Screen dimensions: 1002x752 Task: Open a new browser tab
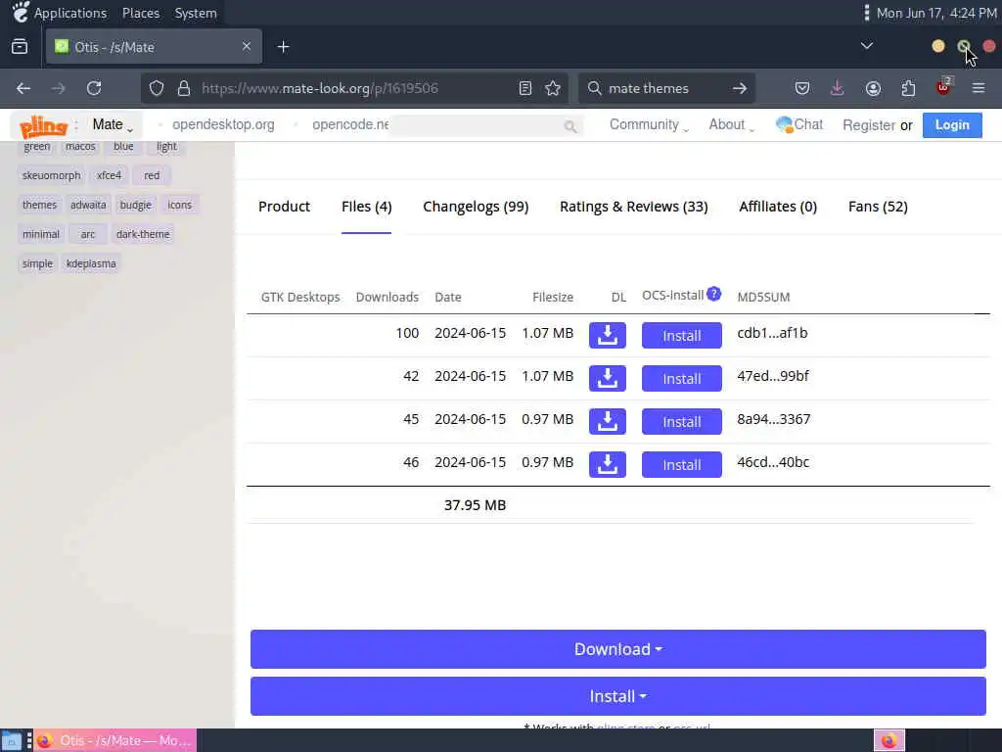[283, 47]
